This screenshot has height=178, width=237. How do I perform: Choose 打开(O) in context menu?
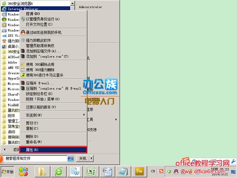point(53,14)
